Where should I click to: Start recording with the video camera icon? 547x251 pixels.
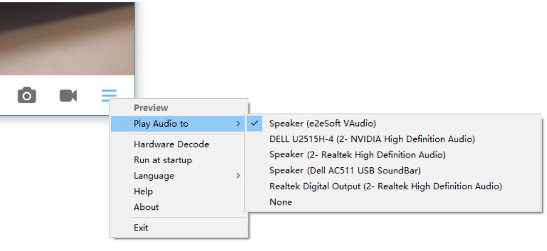click(68, 96)
